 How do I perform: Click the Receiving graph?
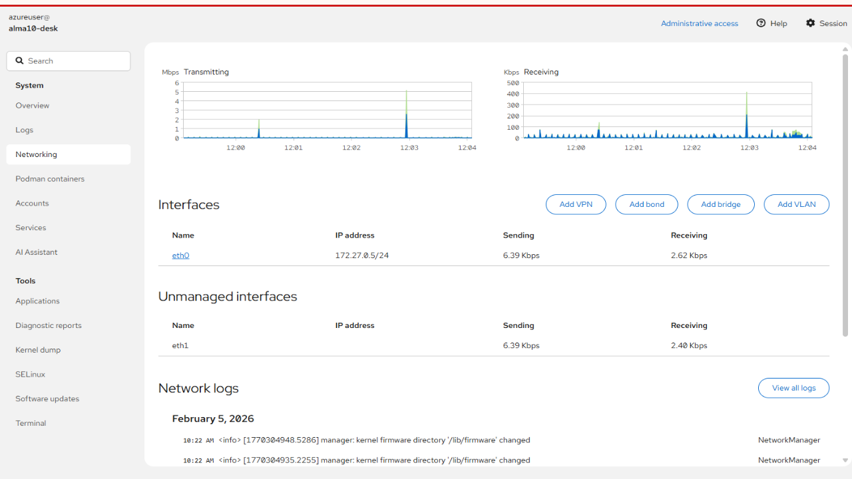coord(668,110)
